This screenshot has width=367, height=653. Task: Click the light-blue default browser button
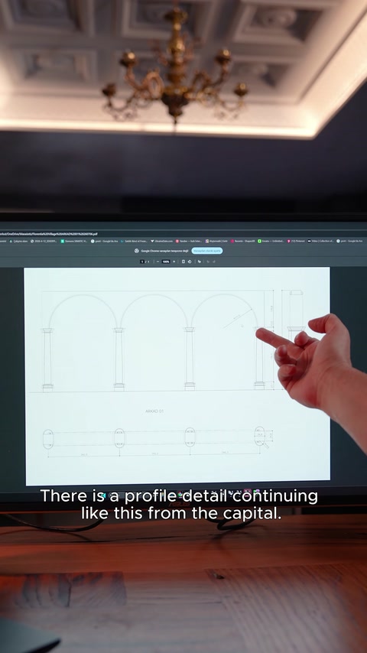coord(207,251)
